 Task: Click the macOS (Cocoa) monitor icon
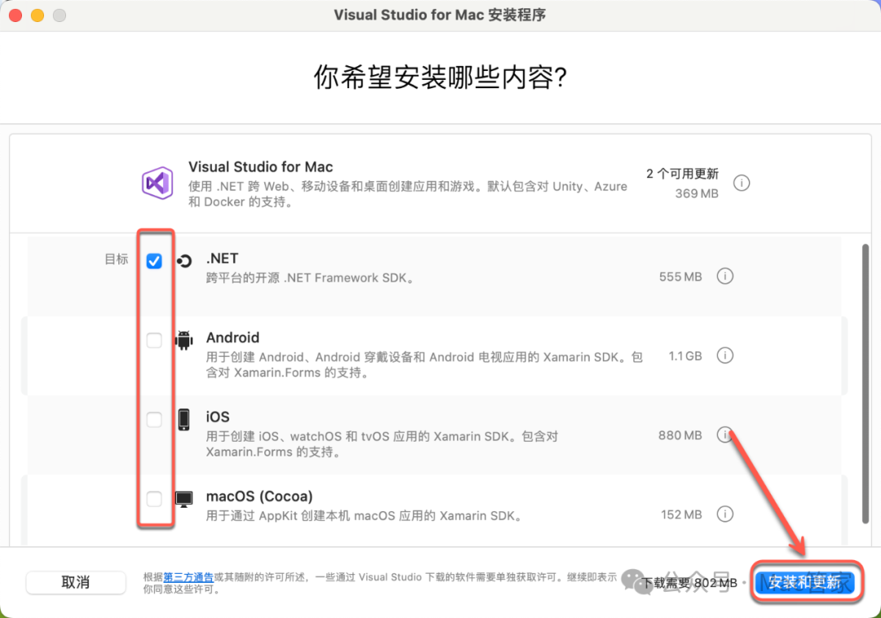pos(184,499)
